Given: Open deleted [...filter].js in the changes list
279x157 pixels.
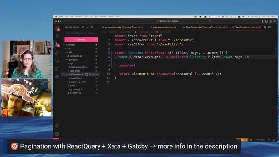Looking at the screenshot, I should (75, 93).
